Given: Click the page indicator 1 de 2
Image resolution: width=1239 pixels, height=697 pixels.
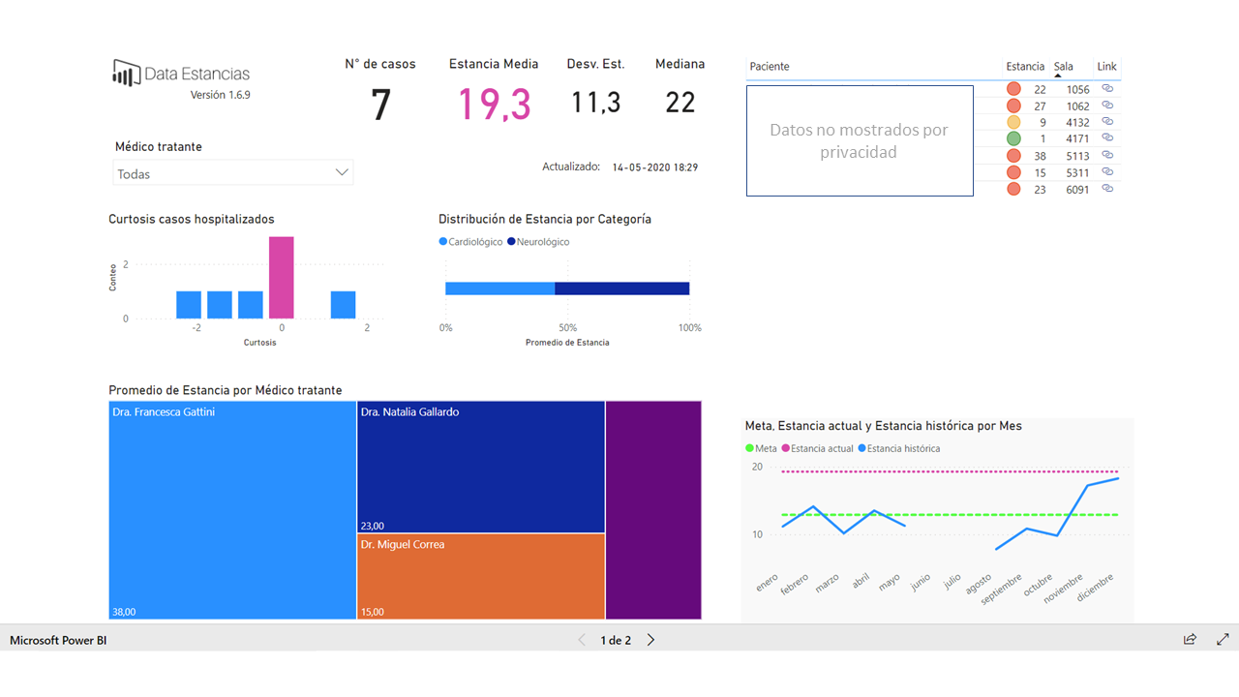Looking at the screenshot, I should (616, 641).
